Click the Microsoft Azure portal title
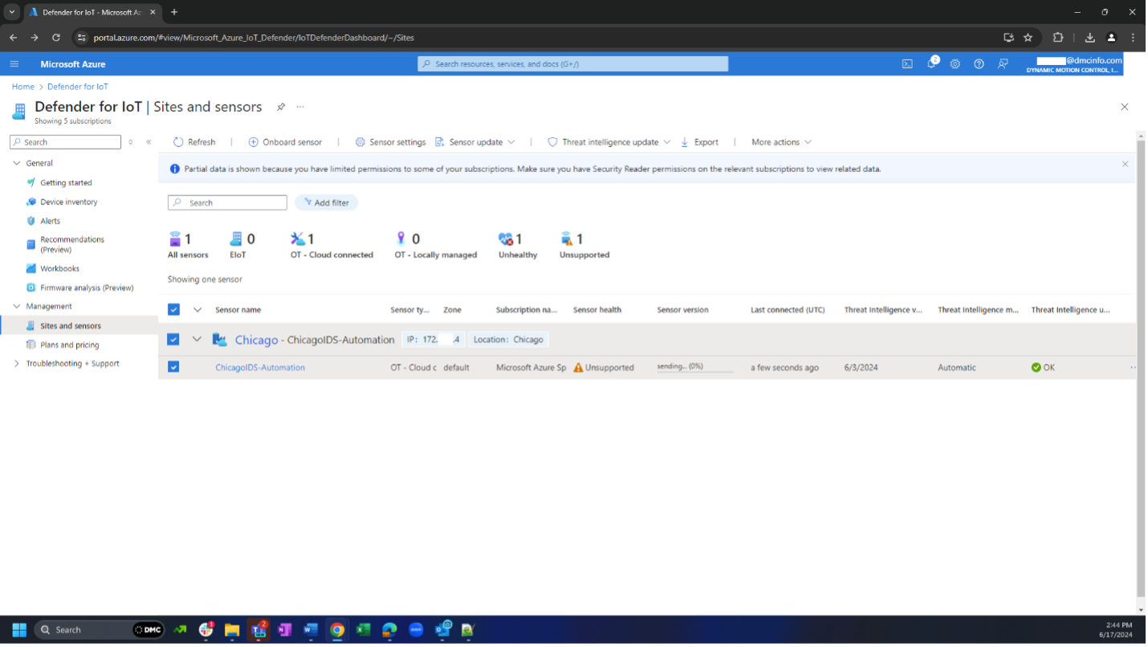Image resolution: width=1148 pixels, height=647 pixels. (x=73, y=64)
